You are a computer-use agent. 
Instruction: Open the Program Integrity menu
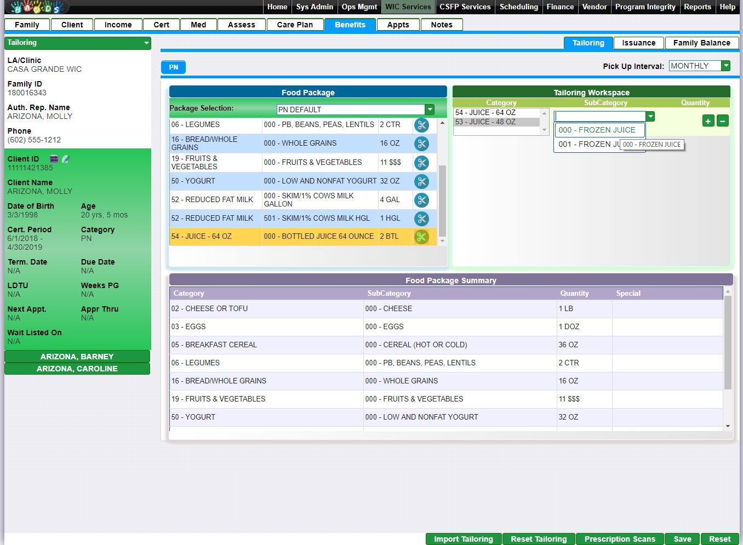[645, 7]
